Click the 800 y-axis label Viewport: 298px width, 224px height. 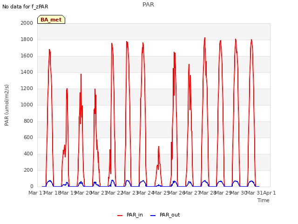point(28,121)
